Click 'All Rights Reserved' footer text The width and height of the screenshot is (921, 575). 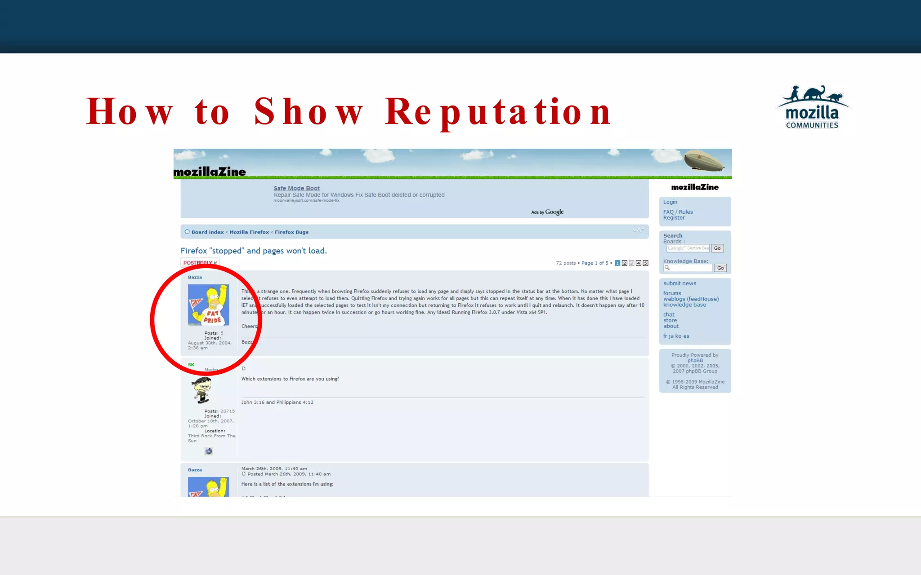(x=695, y=387)
